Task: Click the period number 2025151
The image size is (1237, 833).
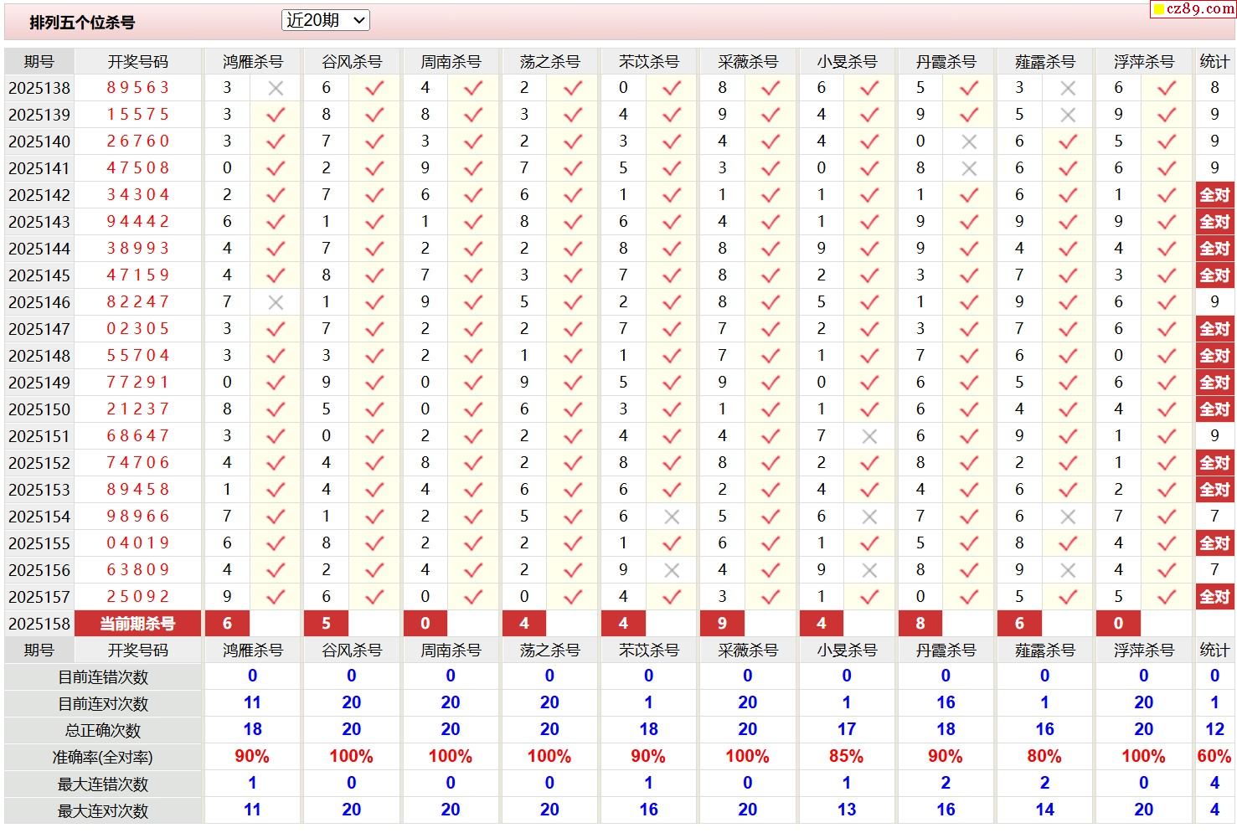Action: pyautogui.click(x=39, y=436)
